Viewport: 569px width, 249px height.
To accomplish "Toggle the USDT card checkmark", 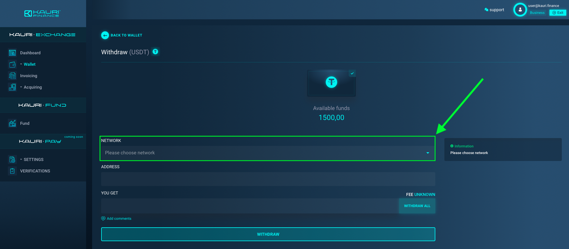I will 352,73.
